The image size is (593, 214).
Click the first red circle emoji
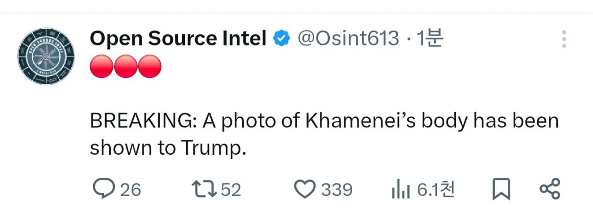coord(101,66)
